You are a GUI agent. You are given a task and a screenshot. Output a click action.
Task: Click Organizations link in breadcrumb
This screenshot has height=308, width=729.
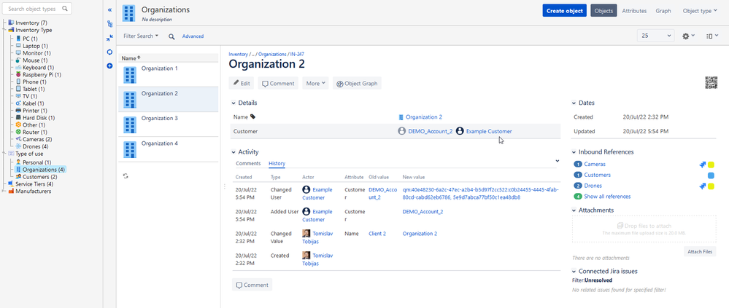click(x=272, y=55)
